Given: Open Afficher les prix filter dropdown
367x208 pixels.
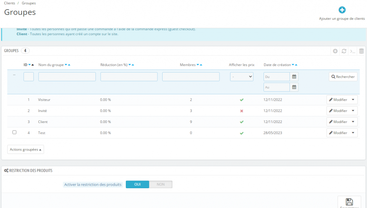Looking at the screenshot, I should click(241, 77).
